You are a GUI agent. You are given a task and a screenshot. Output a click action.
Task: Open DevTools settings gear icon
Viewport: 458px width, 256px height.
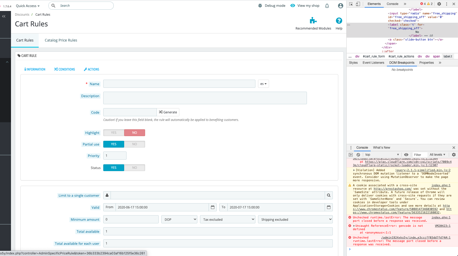[x=439, y=4]
